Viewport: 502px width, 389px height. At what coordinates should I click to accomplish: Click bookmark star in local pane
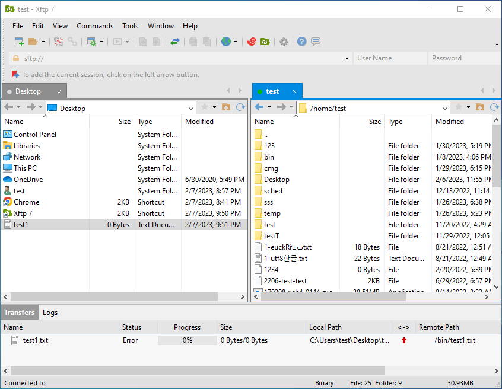[x=205, y=107]
